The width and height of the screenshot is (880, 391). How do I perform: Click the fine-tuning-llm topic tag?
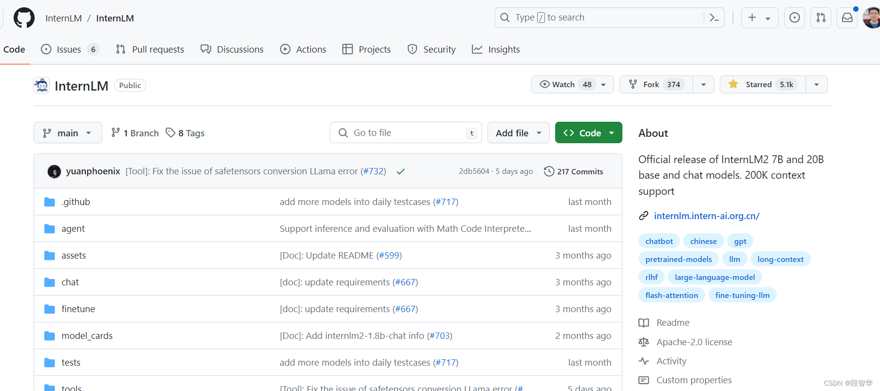pos(742,295)
